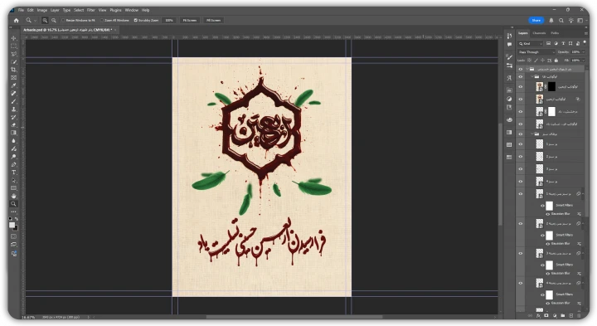597x326 pixels.
Task: Select the Eraser tool in toolbar
Action: point(14,125)
